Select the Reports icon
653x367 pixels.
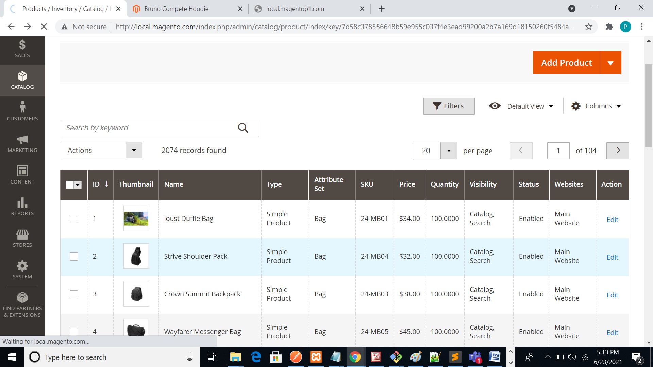(x=22, y=207)
